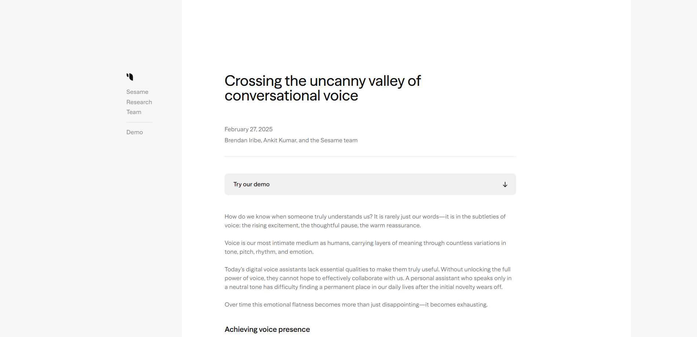Viewport: 697px width, 337px height.
Task: Select Demo in the sidebar
Action: [x=135, y=132]
